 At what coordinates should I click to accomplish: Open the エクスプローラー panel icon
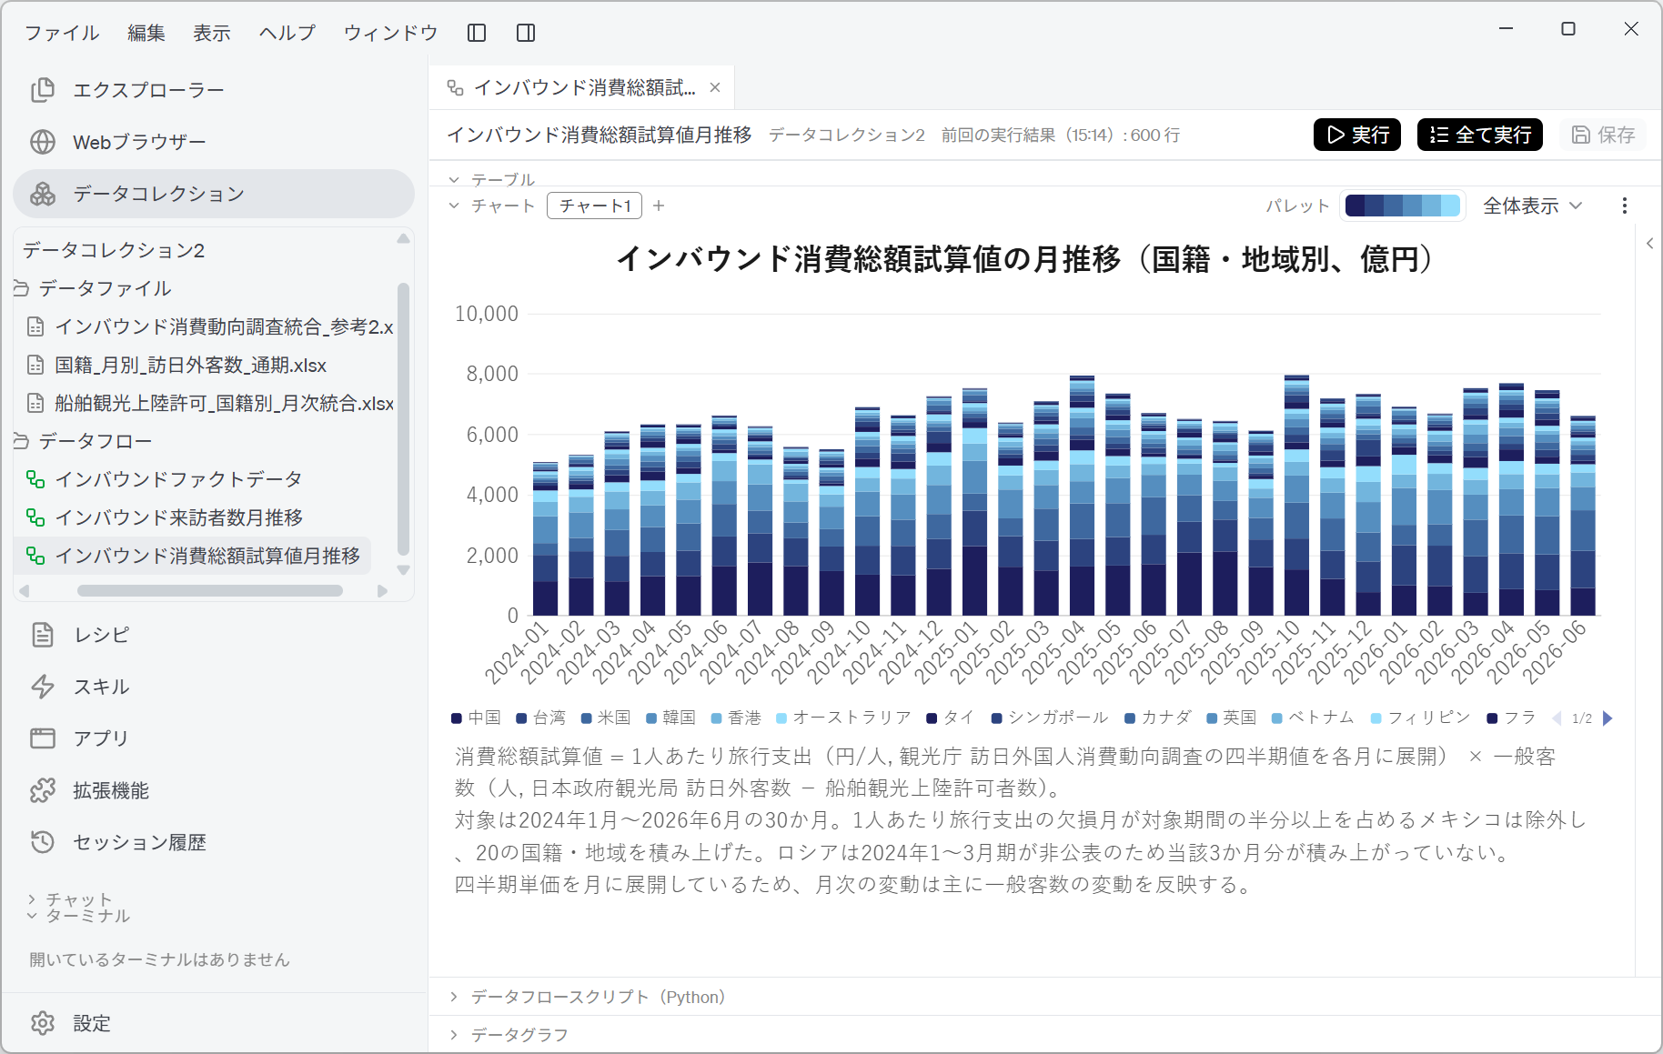pos(43,90)
